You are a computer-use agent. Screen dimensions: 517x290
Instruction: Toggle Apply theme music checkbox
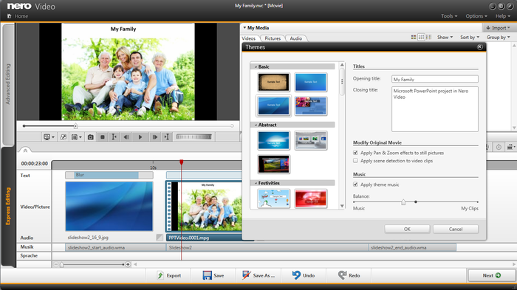(x=355, y=184)
